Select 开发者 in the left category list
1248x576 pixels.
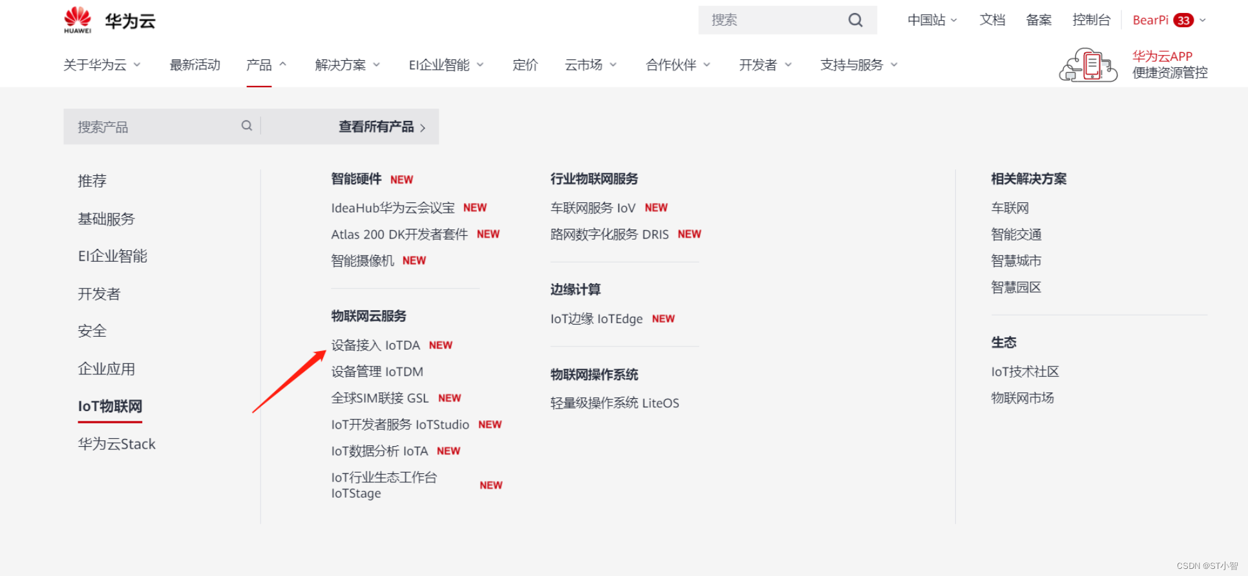pyautogui.click(x=99, y=293)
